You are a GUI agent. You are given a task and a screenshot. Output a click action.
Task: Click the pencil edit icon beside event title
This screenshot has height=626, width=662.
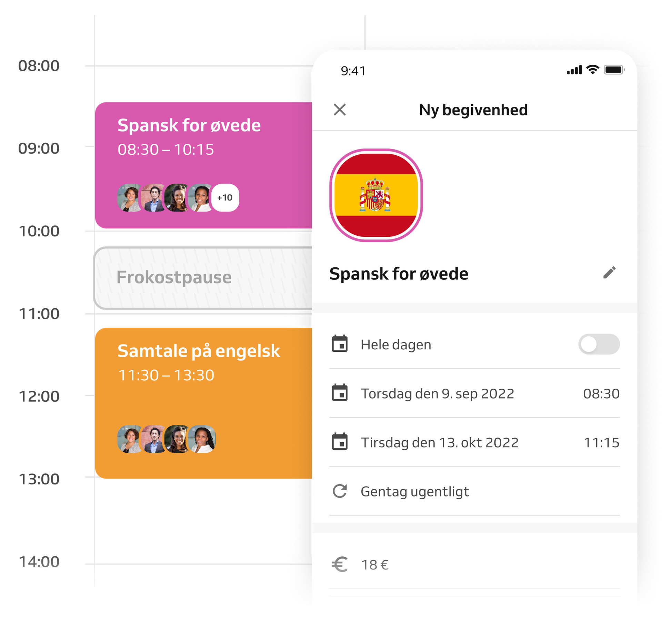(x=609, y=273)
